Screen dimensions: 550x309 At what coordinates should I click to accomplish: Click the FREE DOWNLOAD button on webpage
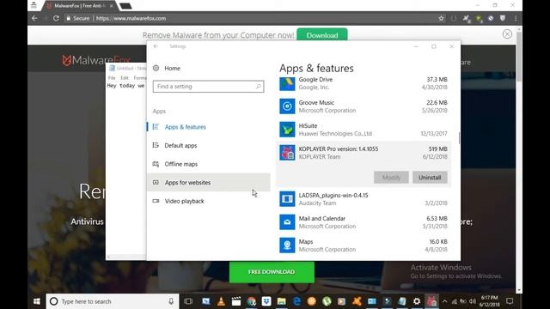(272, 272)
